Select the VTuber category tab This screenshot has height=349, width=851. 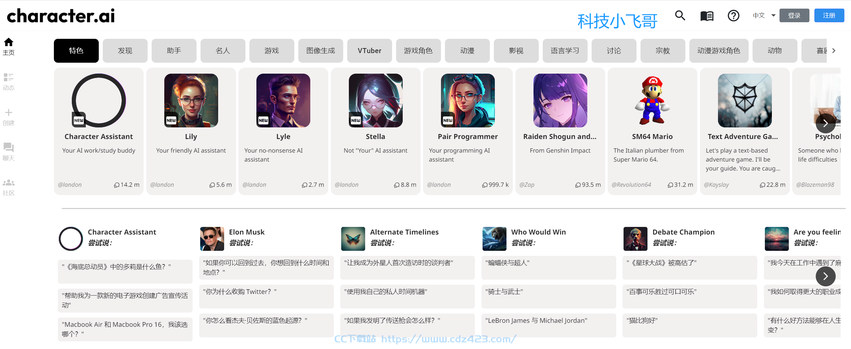[369, 50]
